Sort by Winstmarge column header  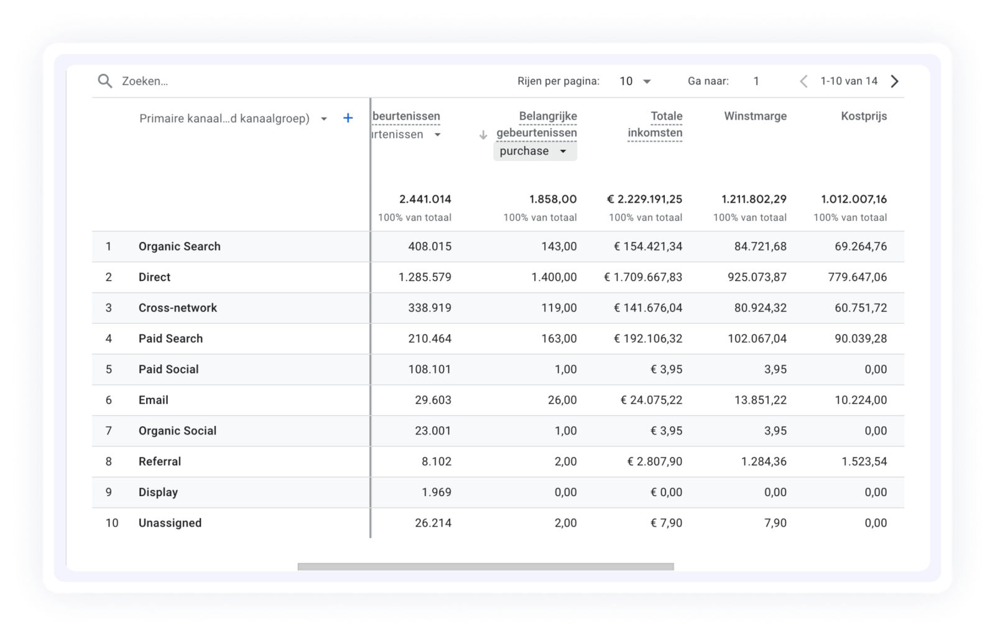coord(755,116)
